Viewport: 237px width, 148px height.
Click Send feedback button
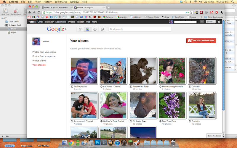point(214,136)
